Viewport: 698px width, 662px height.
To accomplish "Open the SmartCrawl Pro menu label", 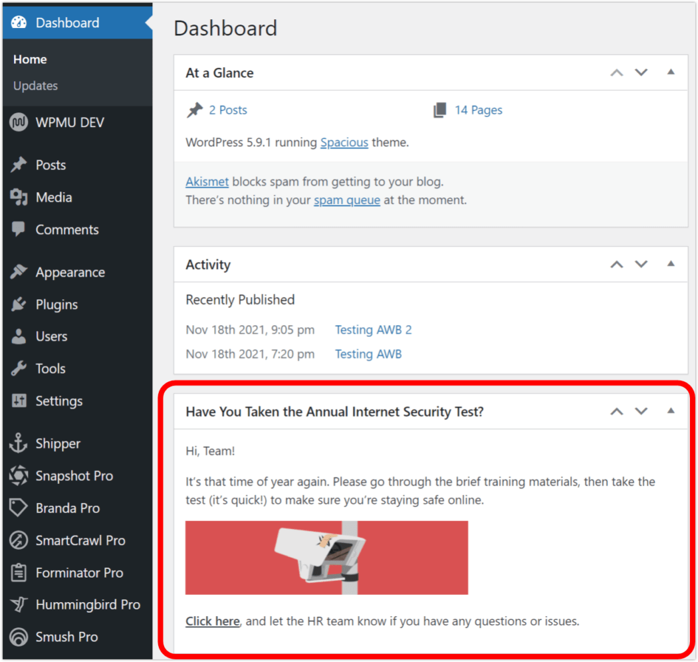I will point(80,540).
